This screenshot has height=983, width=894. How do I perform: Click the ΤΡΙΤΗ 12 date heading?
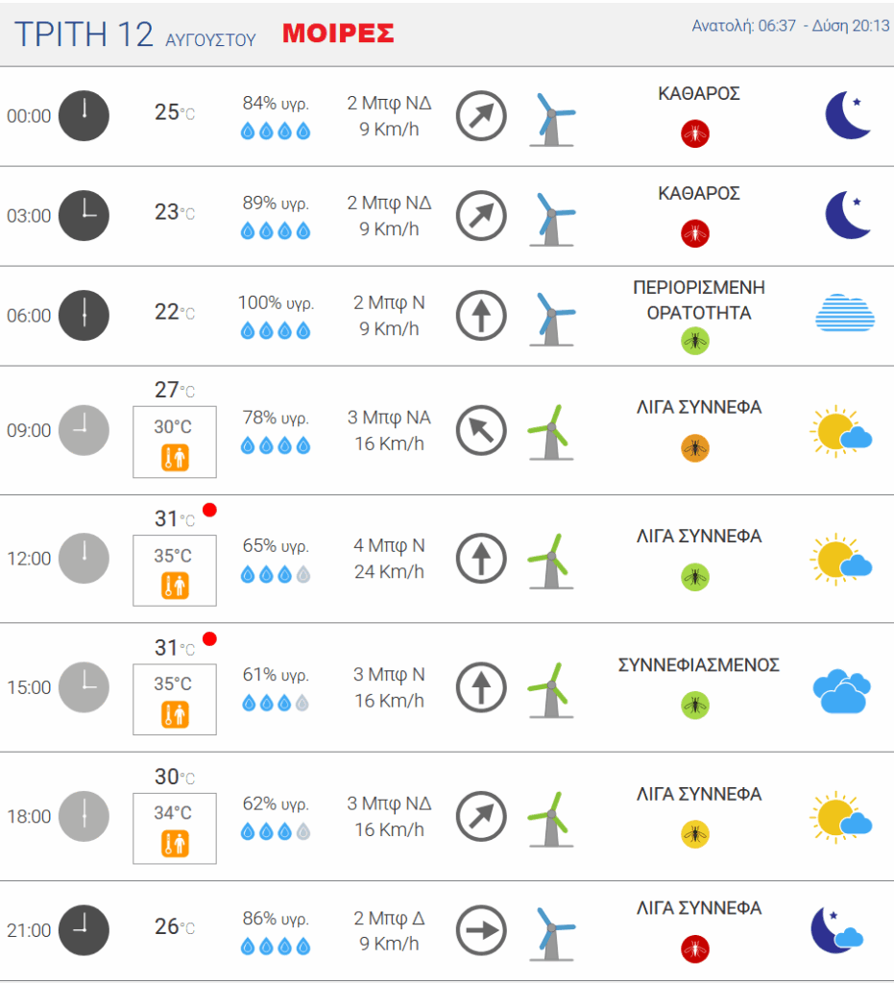tap(84, 35)
